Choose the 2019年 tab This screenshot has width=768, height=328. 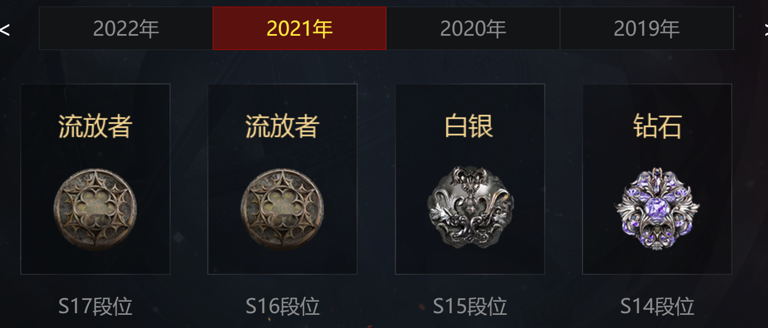click(x=647, y=29)
